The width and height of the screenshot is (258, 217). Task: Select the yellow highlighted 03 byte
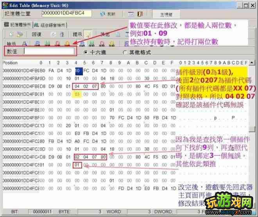pyautogui.click(x=77, y=94)
